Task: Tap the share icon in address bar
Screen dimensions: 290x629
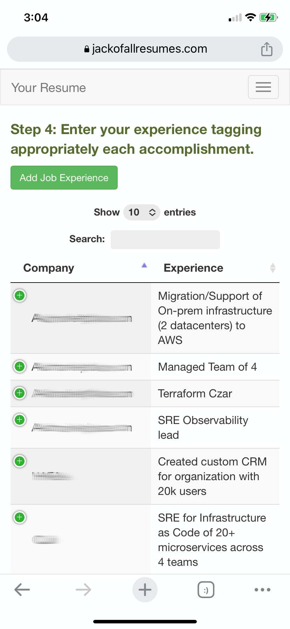Action: point(267,49)
